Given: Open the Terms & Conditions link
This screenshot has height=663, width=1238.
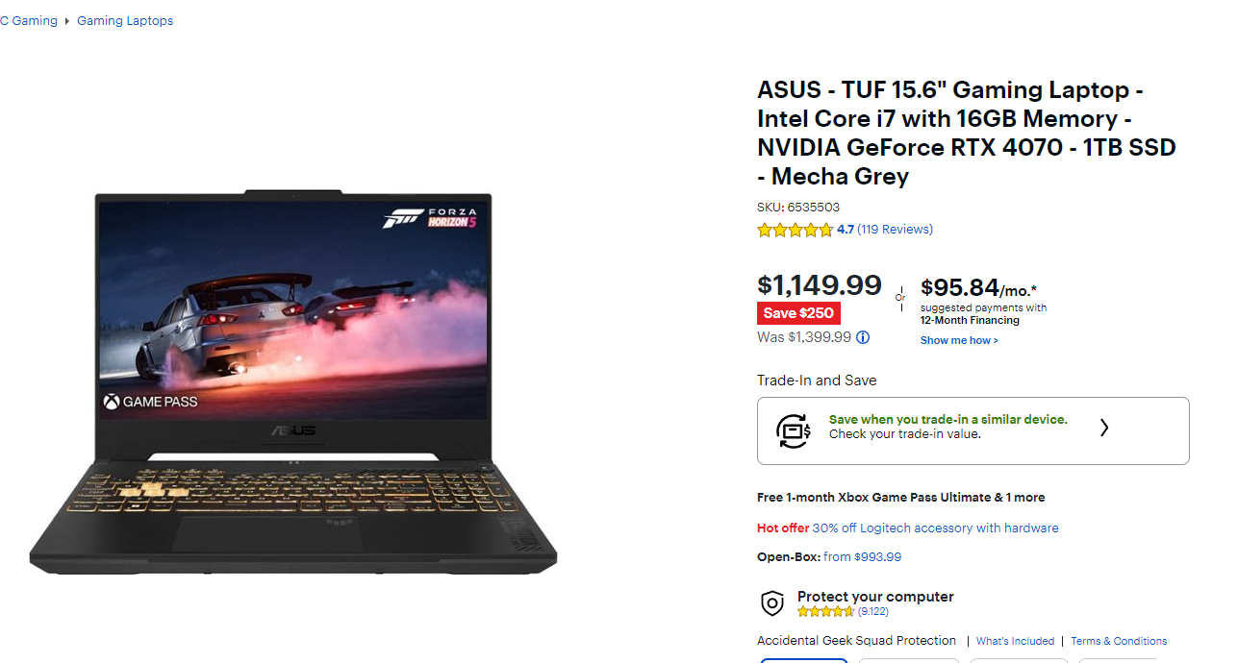Looking at the screenshot, I should tap(1119, 641).
